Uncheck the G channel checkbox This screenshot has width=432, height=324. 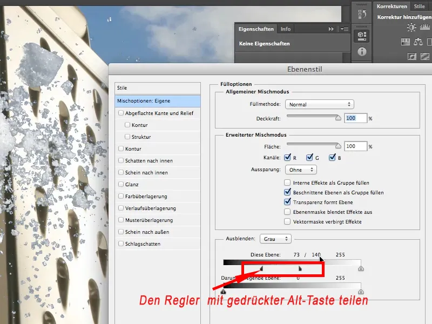click(309, 158)
